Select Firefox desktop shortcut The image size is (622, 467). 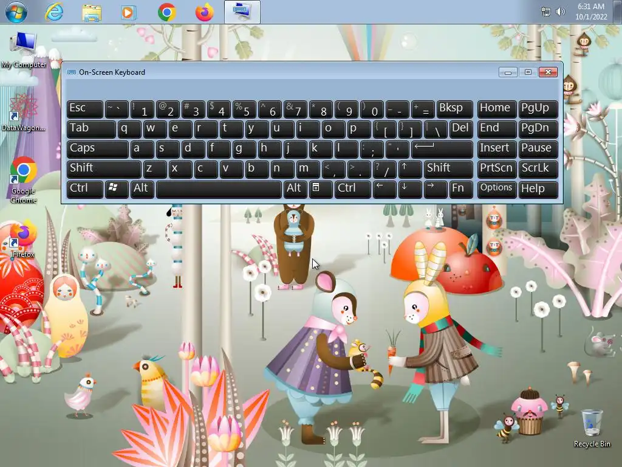pyautogui.click(x=24, y=238)
